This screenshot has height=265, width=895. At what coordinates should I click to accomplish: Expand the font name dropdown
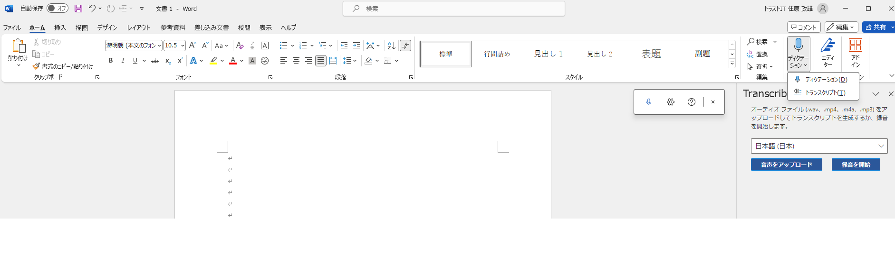159,46
